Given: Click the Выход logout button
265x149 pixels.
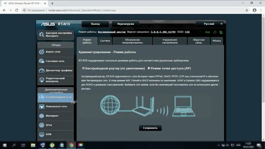Looking at the screenshot, I should click(x=95, y=24).
